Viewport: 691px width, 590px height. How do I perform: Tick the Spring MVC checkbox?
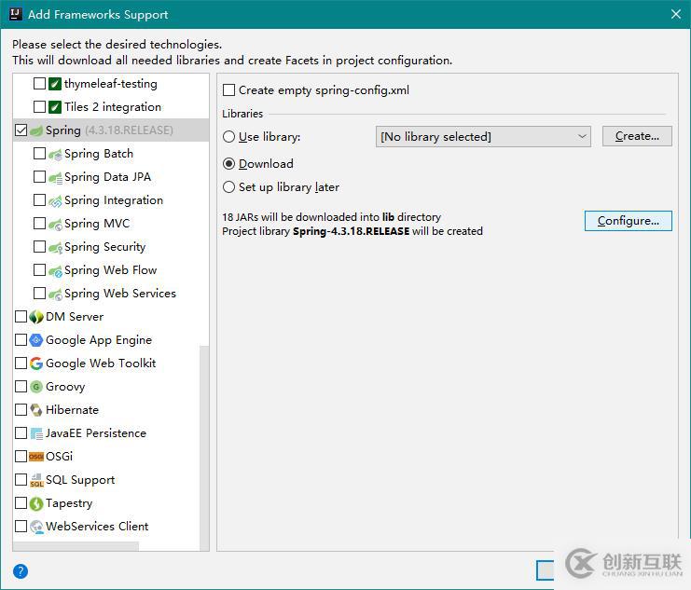(x=39, y=224)
